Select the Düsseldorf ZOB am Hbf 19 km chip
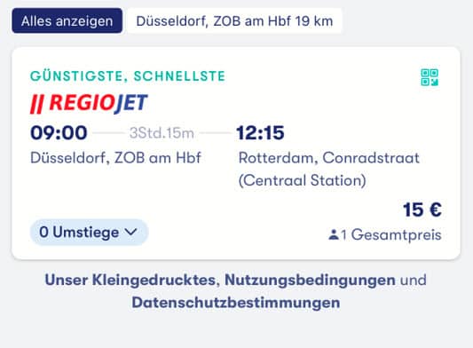The height and width of the screenshot is (348, 473). pyautogui.click(x=234, y=20)
